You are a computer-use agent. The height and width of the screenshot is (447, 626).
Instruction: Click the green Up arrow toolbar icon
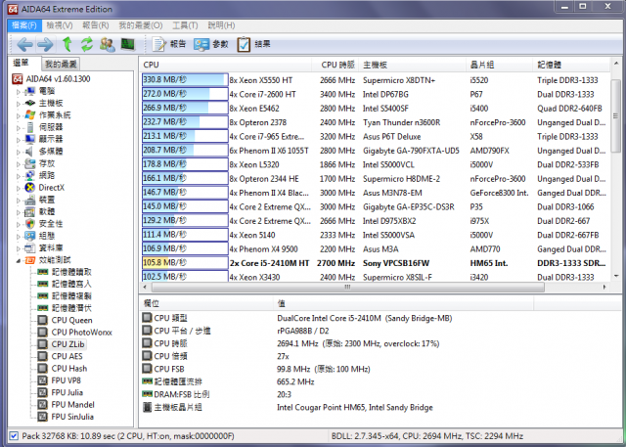point(67,44)
